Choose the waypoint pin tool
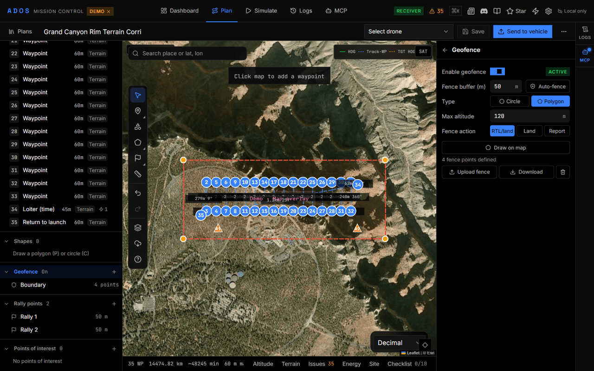The height and width of the screenshot is (371, 594). tap(138, 111)
